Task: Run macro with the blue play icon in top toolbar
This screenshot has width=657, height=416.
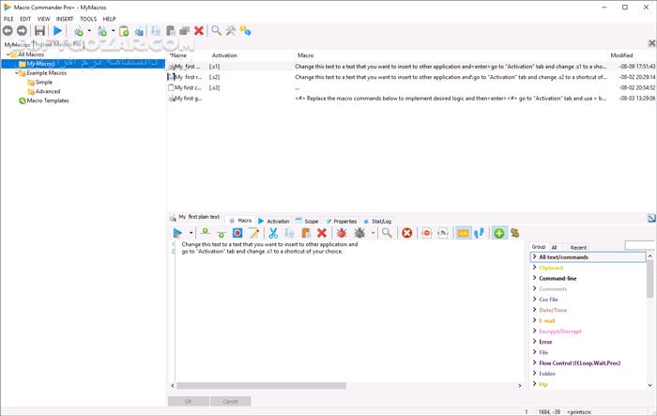Action: pyautogui.click(x=58, y=31)
